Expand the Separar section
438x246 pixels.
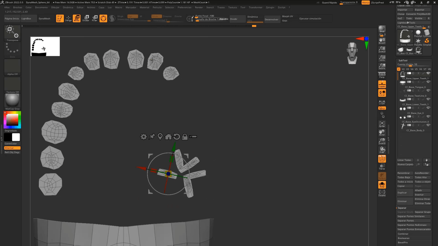(402, 208)
